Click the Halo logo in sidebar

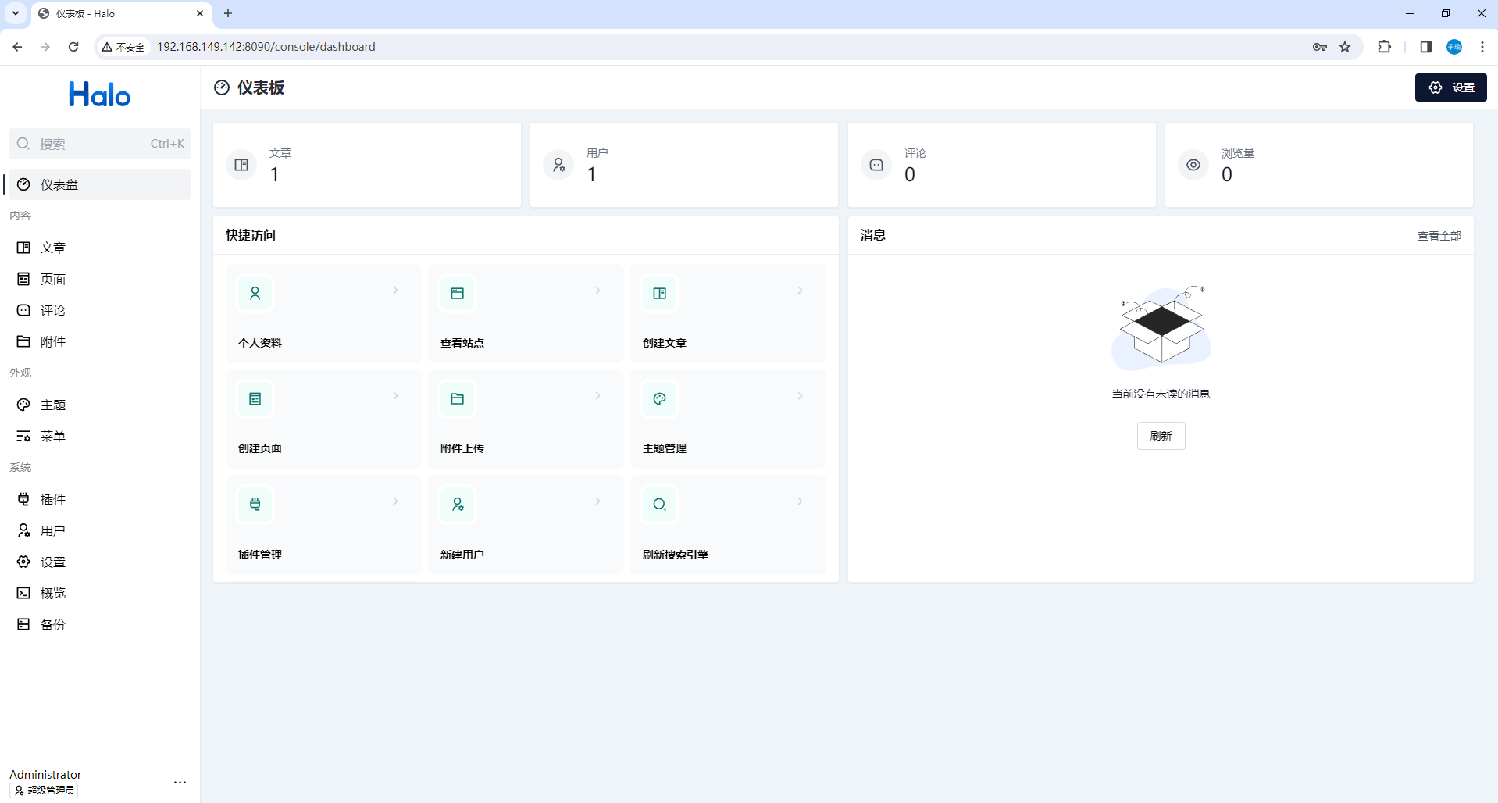(100, 95)
